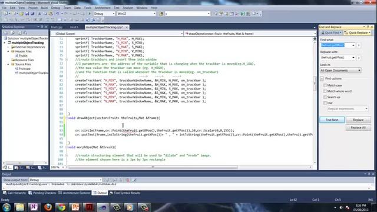
Task: Enable the Search up checkbox
Action: [x=325, y=97]
